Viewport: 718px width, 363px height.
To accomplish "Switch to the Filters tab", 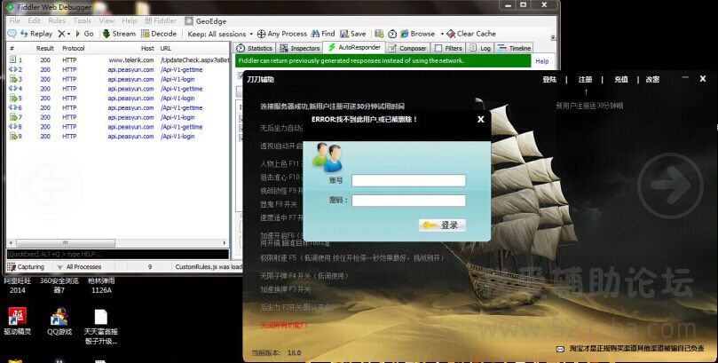I will click(449, 48).
